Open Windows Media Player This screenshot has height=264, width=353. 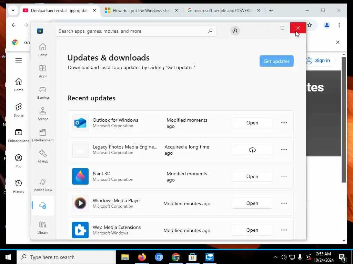pyautogui.click(x=252, y=203)
